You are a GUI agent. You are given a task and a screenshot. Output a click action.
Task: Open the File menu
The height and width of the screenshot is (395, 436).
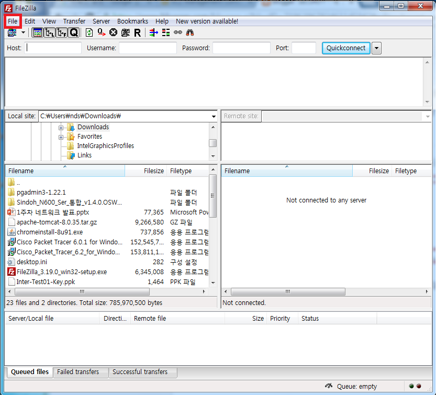point(13,21)
